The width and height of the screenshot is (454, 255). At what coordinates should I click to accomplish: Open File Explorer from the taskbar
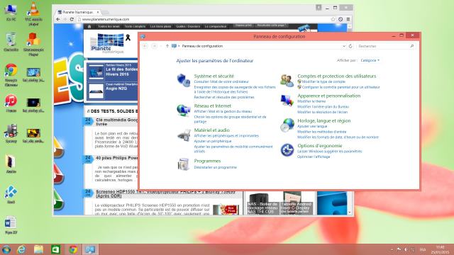pyautogui.click(x=38, y=249)
